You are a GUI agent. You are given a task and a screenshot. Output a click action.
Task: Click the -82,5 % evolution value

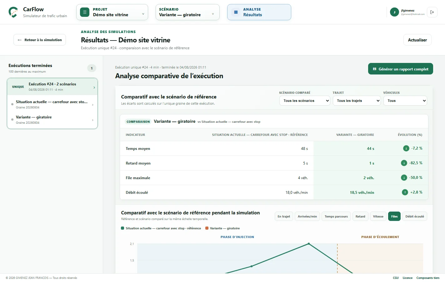click(x=416, y=163)
